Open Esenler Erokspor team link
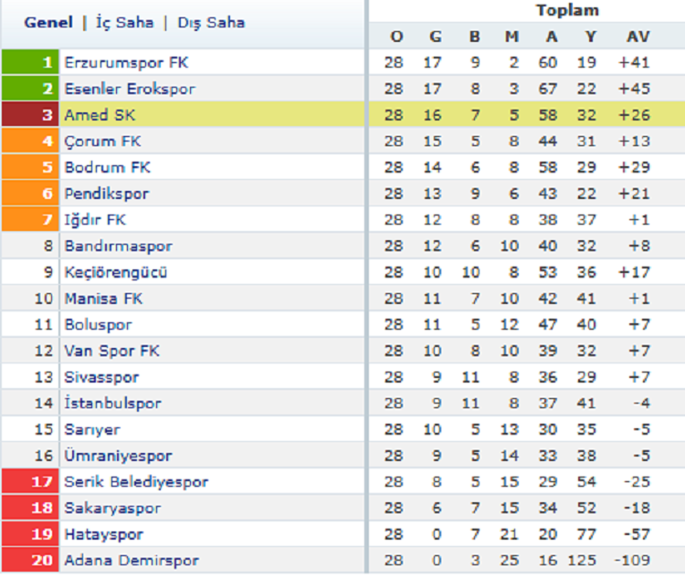The image size is (685, 578). [x=130, y=89]
